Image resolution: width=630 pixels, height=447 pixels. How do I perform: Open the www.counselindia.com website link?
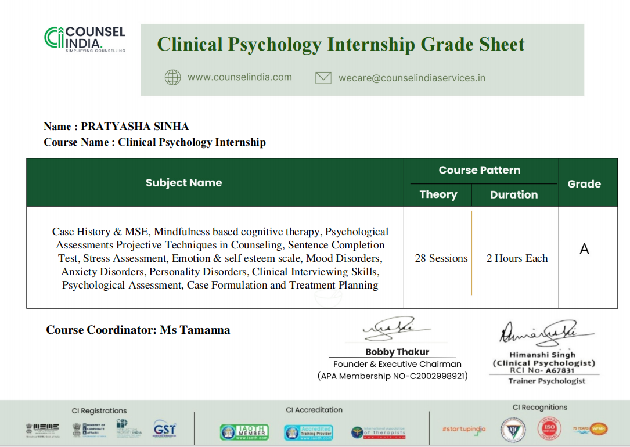pyautogui.click(x=239, y=77)
